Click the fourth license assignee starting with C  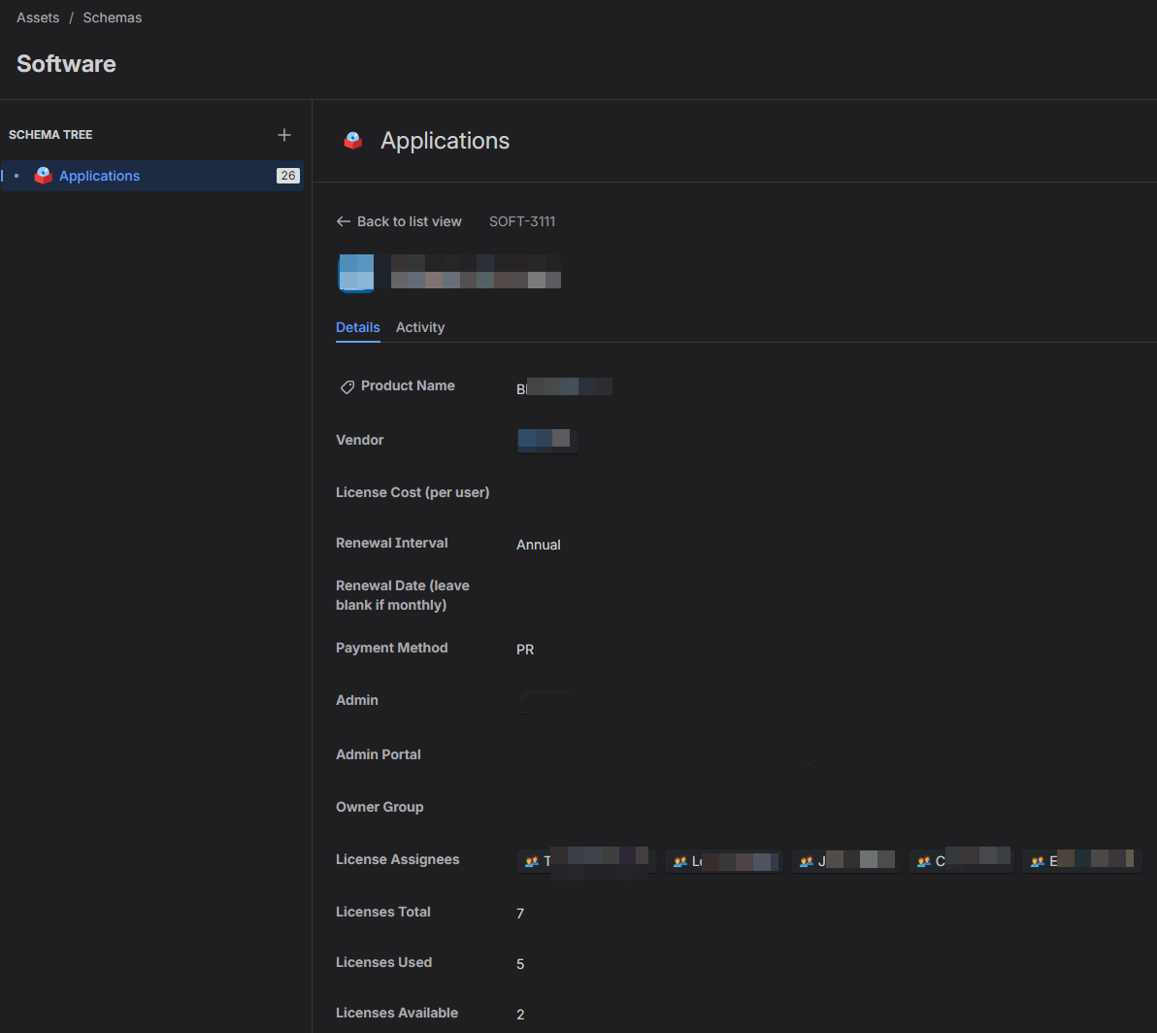click(962, 861)
